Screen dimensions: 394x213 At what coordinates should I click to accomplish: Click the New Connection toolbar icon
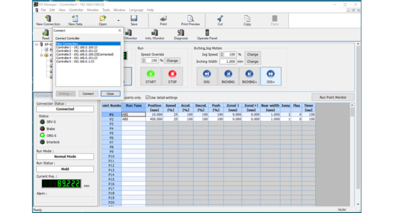point(48,20)
